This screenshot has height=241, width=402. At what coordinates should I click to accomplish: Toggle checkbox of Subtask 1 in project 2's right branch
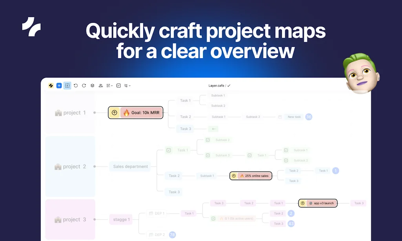(x=286, y=150)
